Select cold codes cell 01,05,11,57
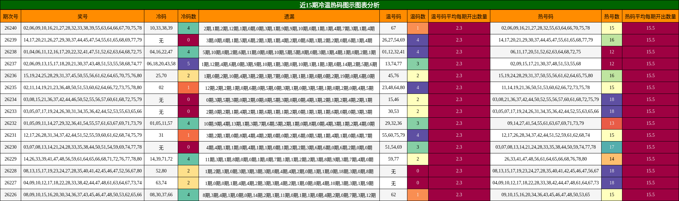This screenshot has width=679, height=201. 161,123
